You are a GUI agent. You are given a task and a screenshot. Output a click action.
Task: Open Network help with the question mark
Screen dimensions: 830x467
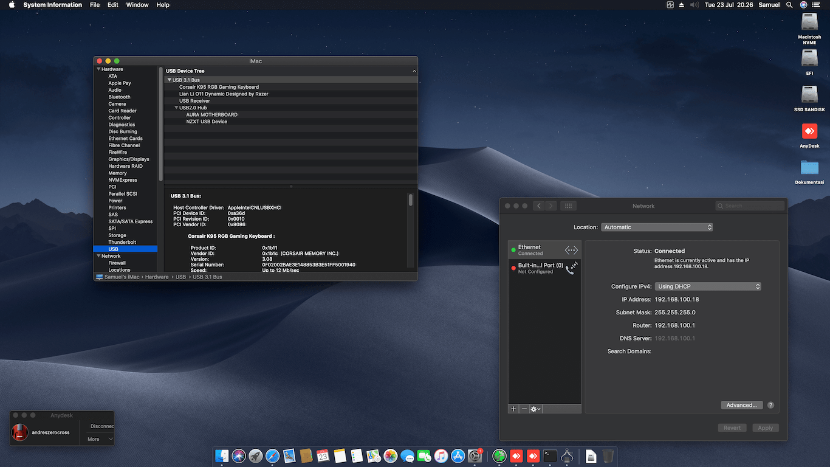[770, 405]
